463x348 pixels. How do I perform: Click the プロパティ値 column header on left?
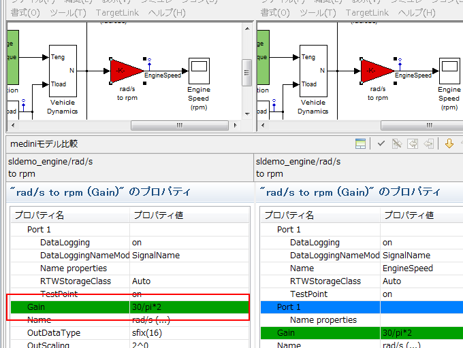(x=158, y=215)
